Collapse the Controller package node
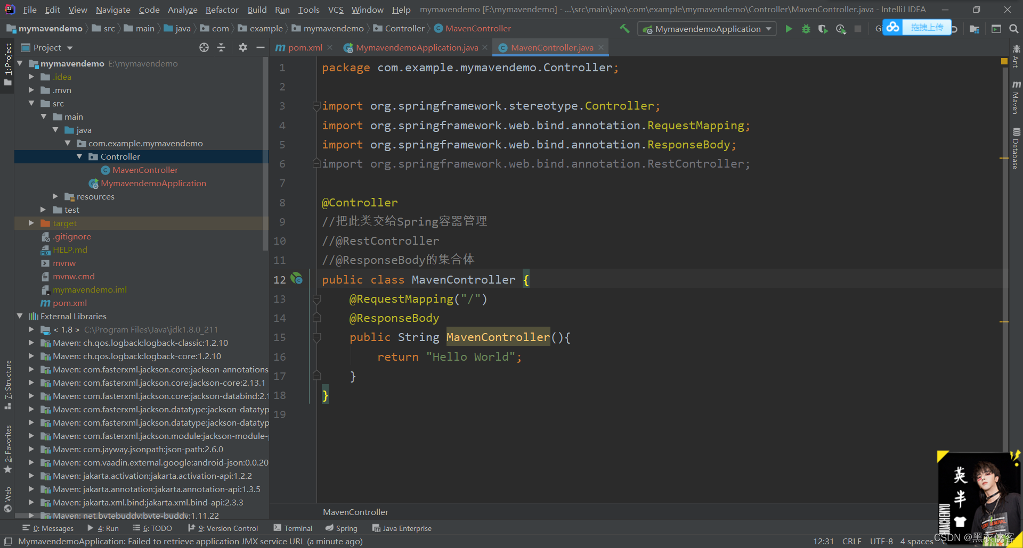Viewport: 1023px width, 548px height. tap(79, 156)
